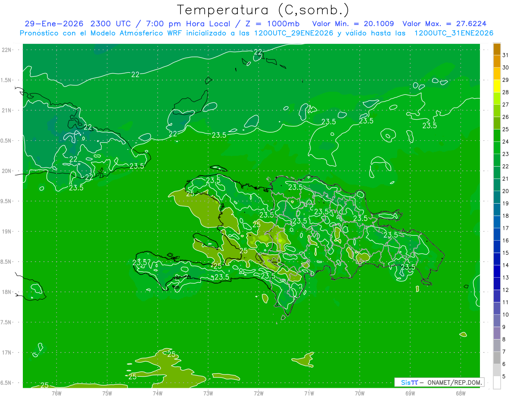Click the colorbar label "31"
Viewport: 517px width, 399px height.
pyautogui.click(x=506, y=55)
